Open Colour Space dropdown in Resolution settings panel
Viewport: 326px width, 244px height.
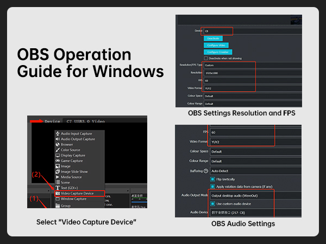pyautogui.click(x=253, y=96)
